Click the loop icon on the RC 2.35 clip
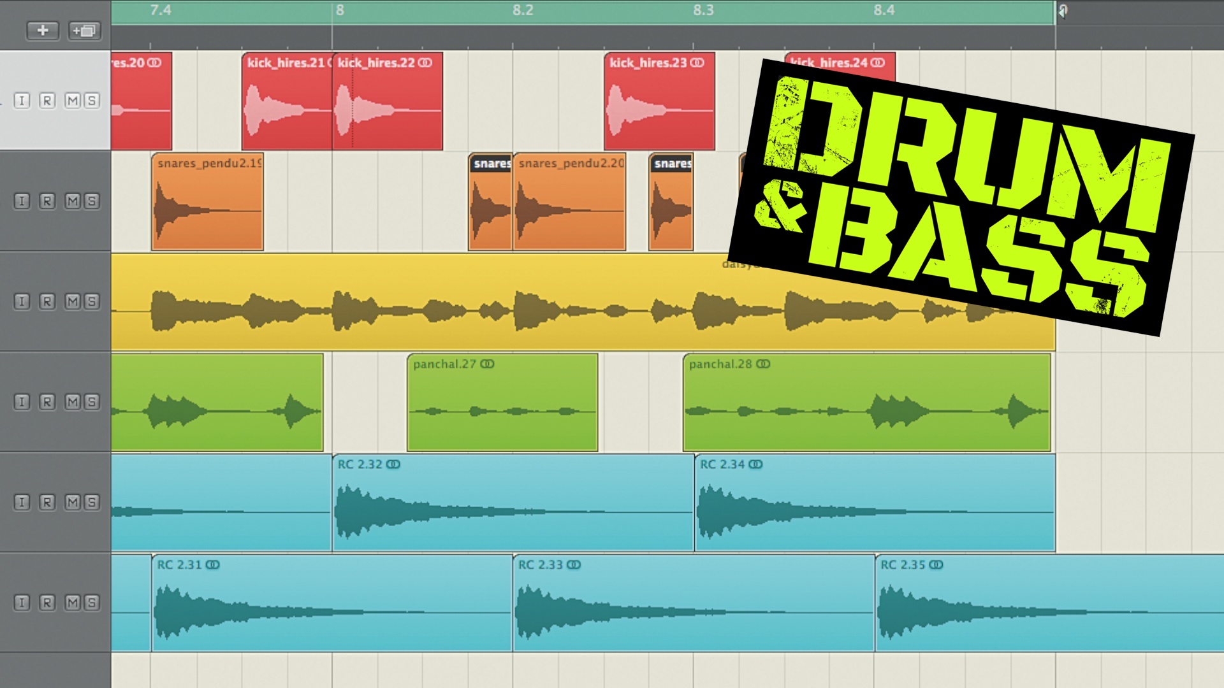Viewport: 1224px width, 688px height. click(937, 564)
